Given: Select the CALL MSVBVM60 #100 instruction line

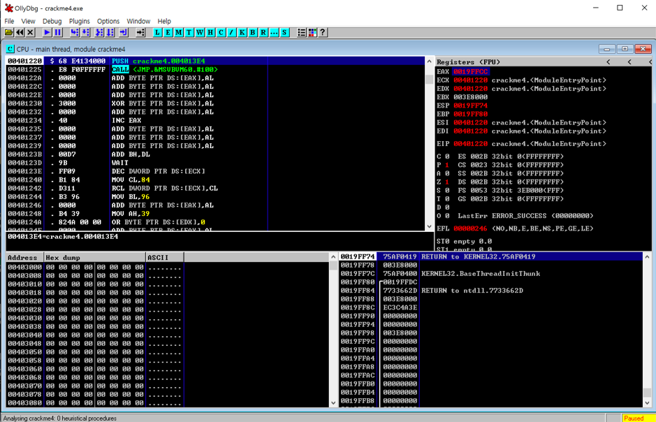Looking at the screenshot, I should [x=215, y=69].
